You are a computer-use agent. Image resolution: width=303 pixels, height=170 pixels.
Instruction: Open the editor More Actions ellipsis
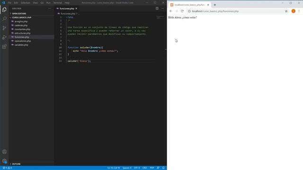pos(163,8)
